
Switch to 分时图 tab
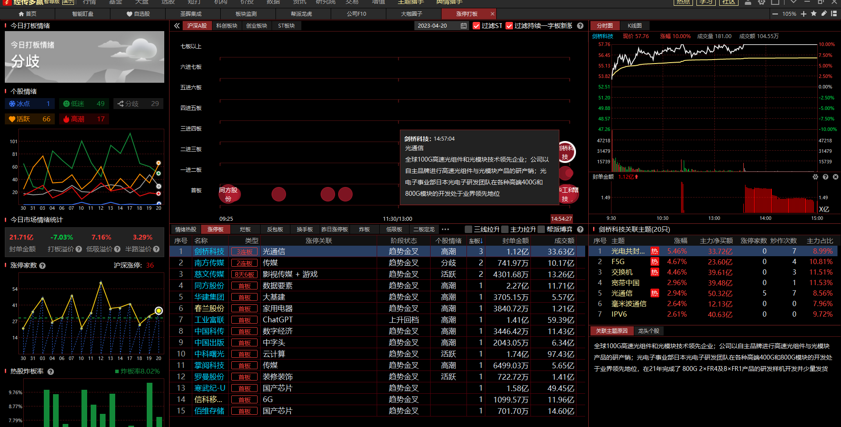605,26
